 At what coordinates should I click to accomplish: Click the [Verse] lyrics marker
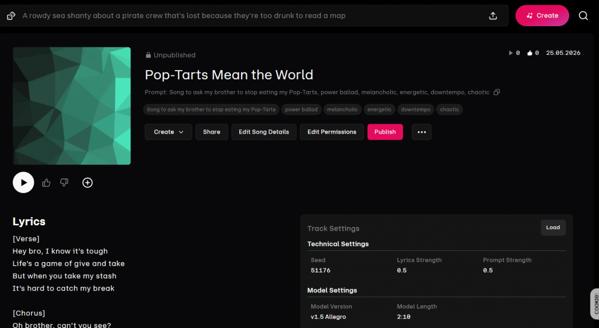tap(26, 239)
